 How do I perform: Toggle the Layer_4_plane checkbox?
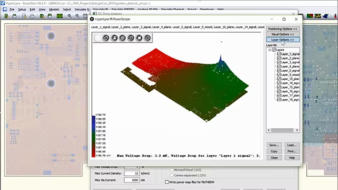click(x=279, y=66)
